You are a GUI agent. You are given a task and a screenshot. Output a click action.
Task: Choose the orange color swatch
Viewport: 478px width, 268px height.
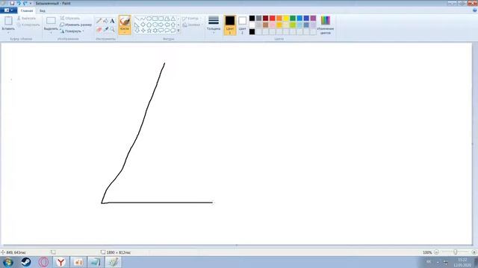[x=279, y=18]
